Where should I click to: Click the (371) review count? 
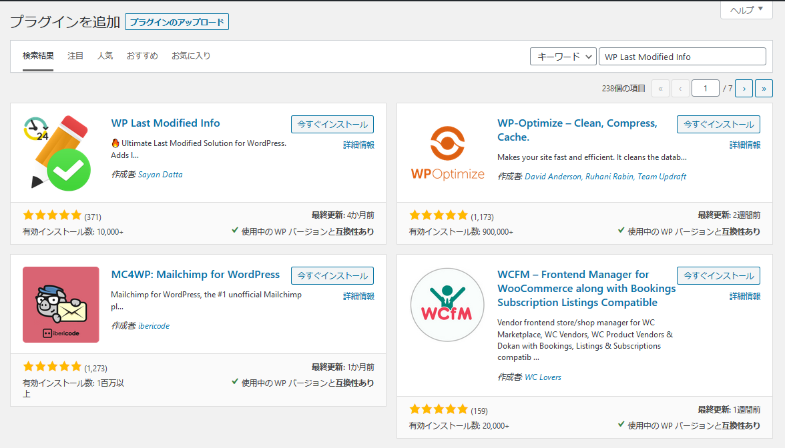coord(93,217)
